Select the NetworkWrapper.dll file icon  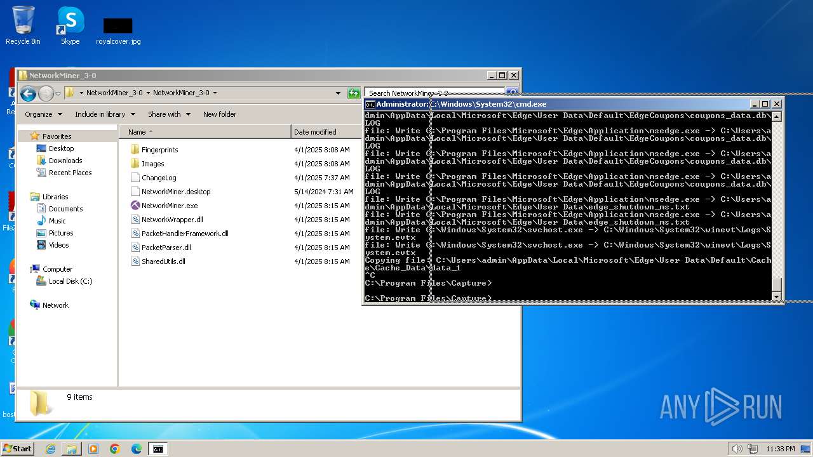click(135, 220)
